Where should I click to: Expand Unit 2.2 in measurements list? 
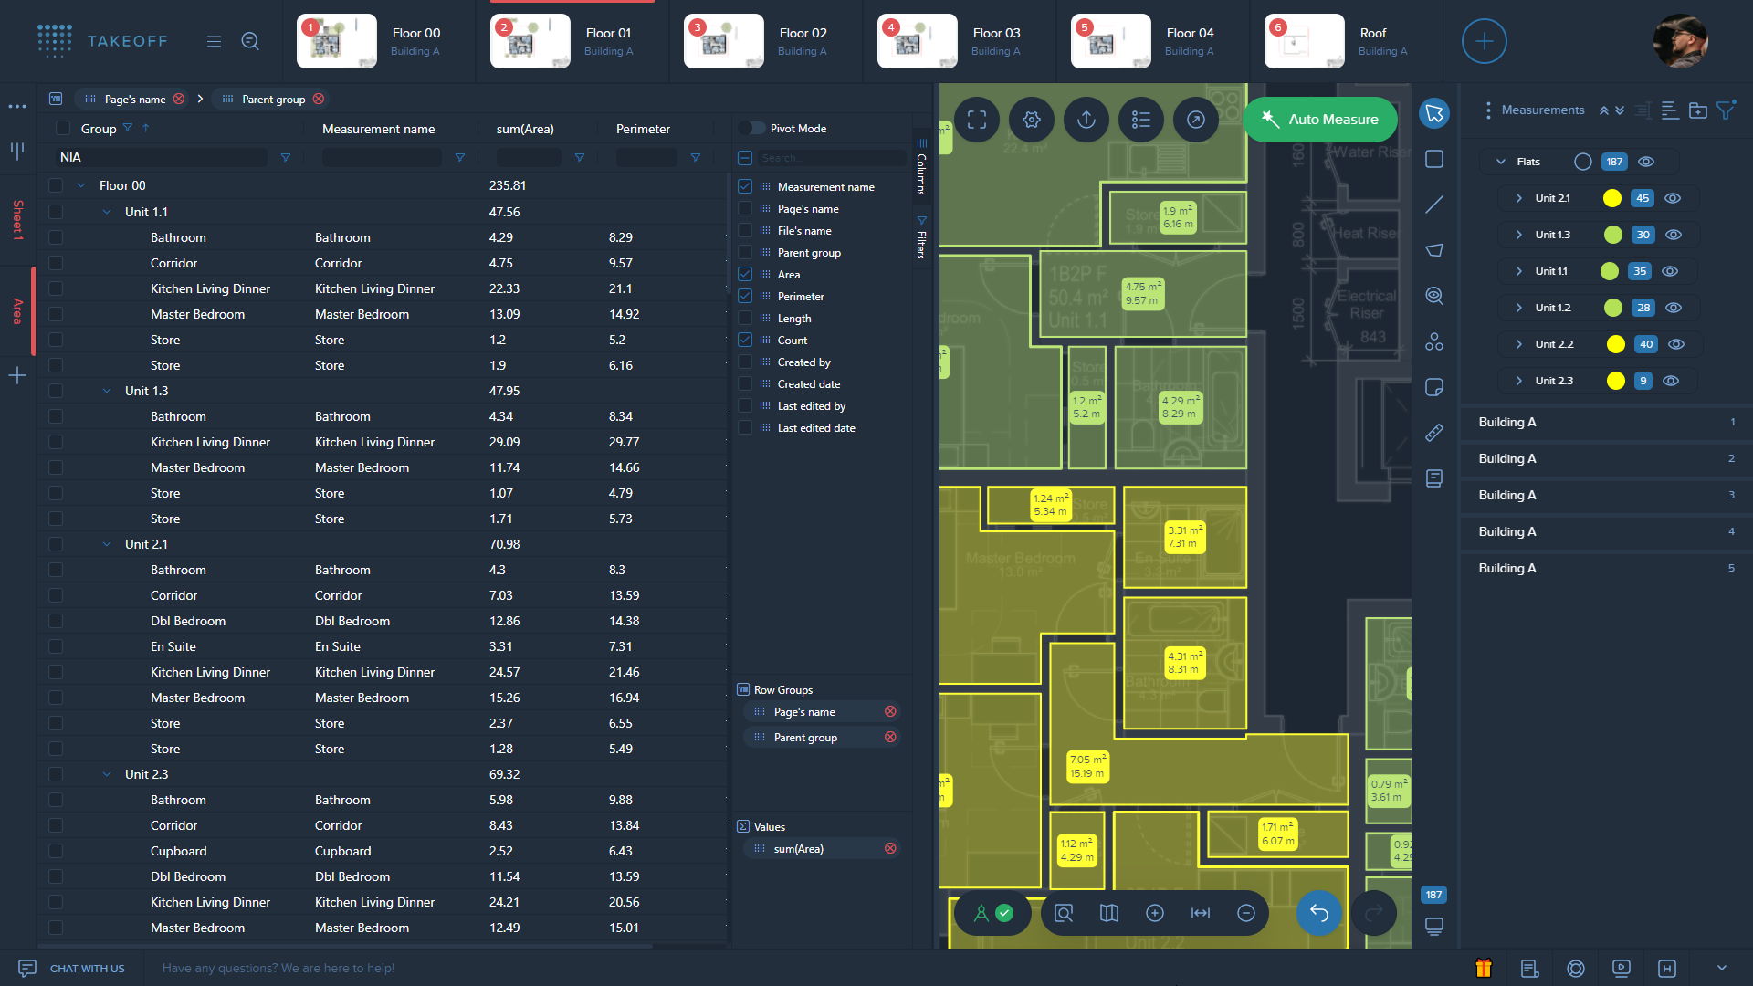(x=1518, y=344)
